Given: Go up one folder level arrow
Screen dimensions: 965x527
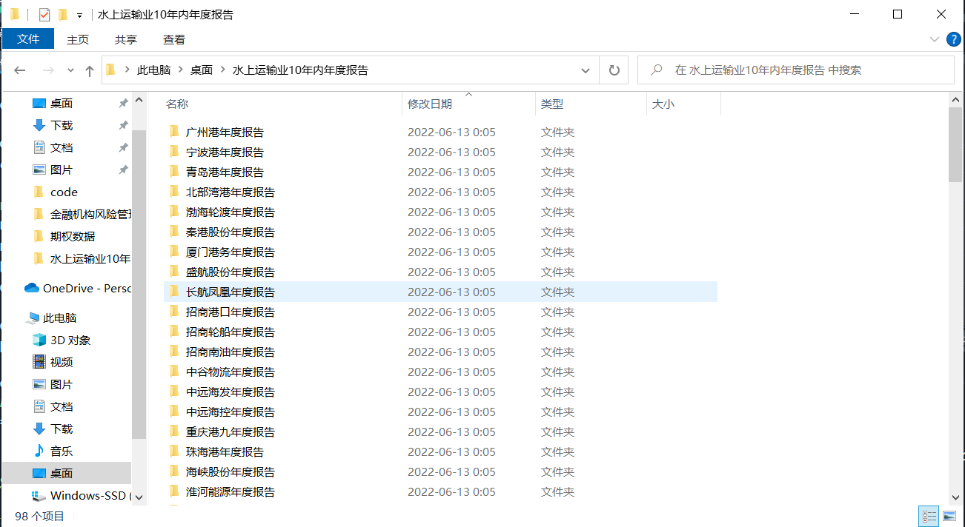Looking at the screenshot, I should pyautogui.click(x=90, y=70).
